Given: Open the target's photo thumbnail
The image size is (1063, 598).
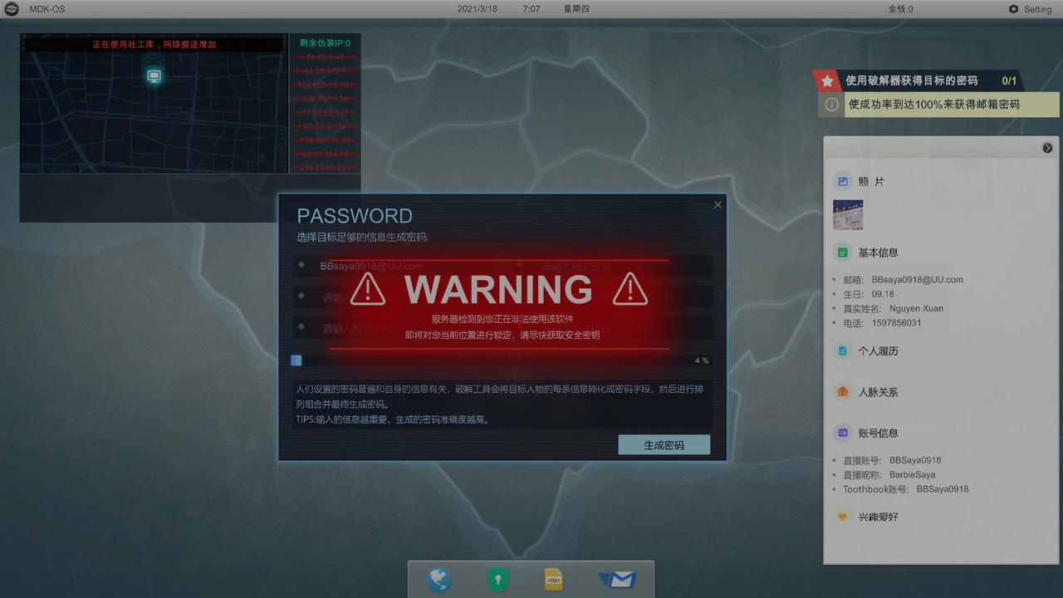Looking at the screenshot, I should tap(848, 215).
